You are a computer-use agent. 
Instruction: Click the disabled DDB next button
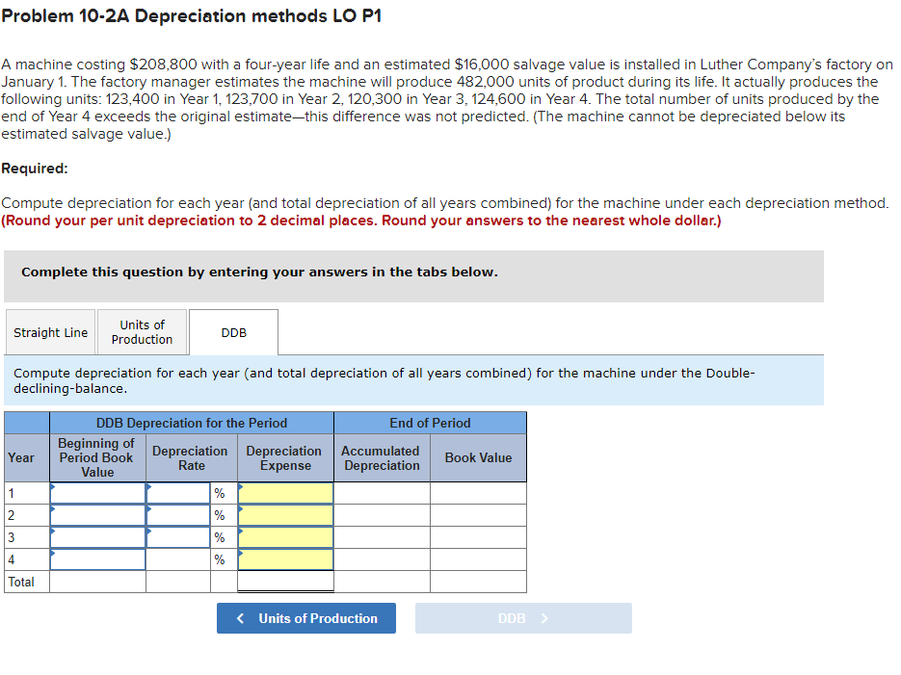[x=523, y=618]
